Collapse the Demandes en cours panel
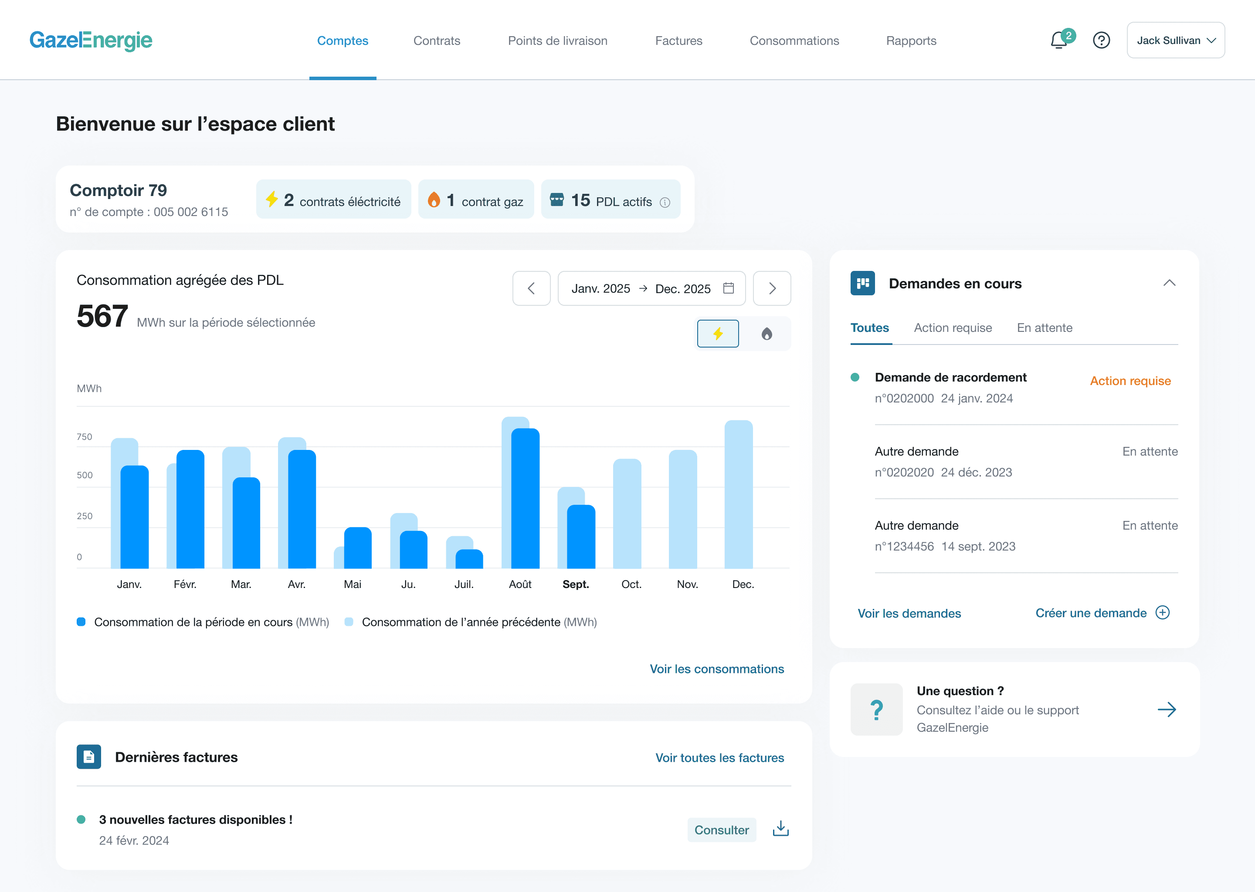Screen dimensions: 1255x892 click(x=1169, y=284)
